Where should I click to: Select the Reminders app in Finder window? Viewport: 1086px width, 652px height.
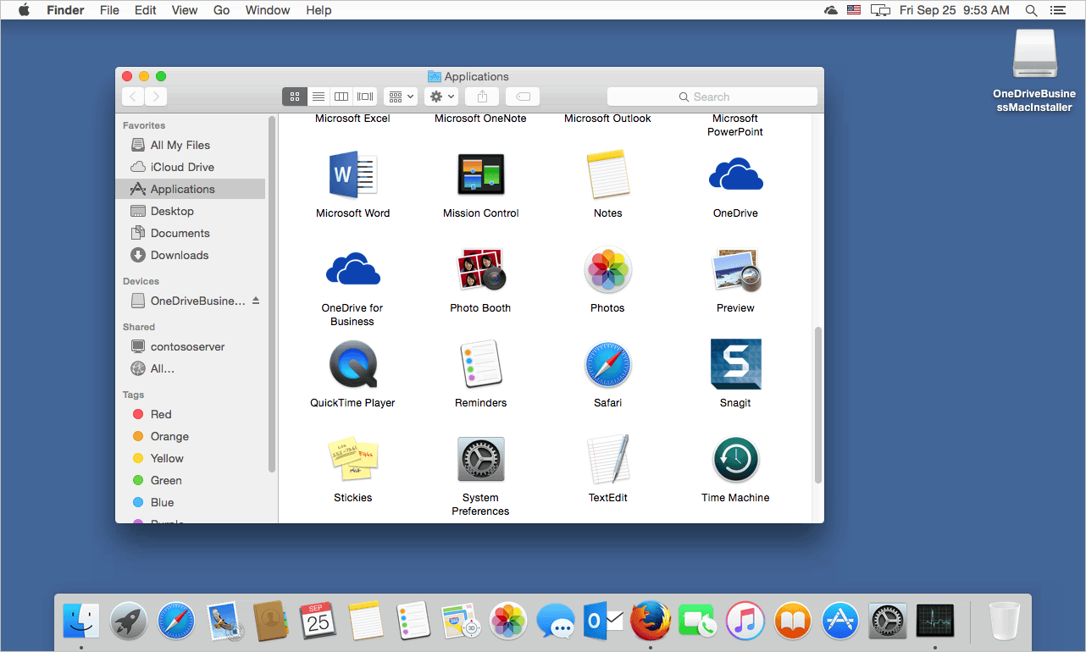point(480,365)
